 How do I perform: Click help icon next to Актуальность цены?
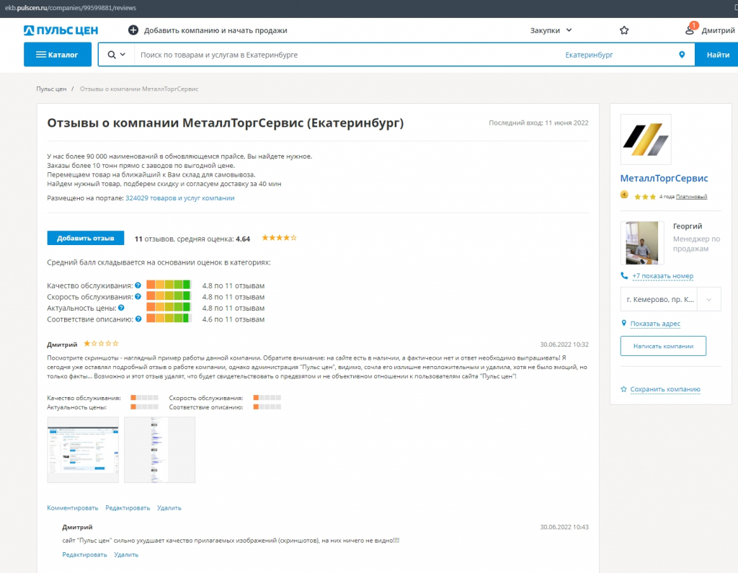pyautogui.click(x=121, y=308)
